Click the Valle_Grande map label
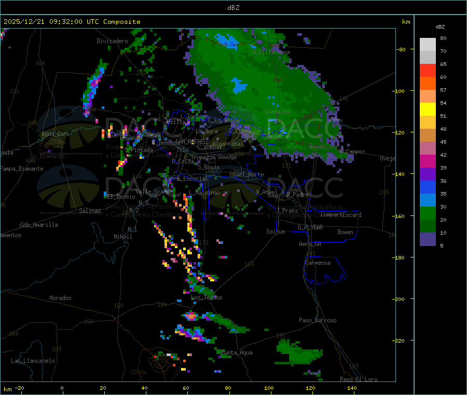This screenshot has height=395, width=467. pos(154,192)
